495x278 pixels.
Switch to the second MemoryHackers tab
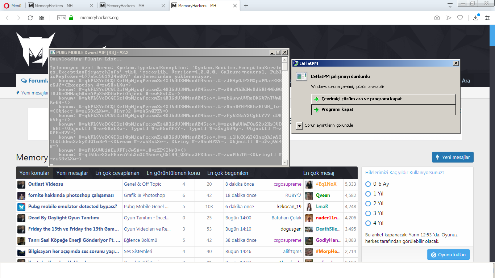[132, 5]
